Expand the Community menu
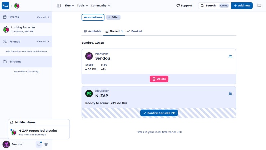266x150 pixels. [x=100, y=6]
